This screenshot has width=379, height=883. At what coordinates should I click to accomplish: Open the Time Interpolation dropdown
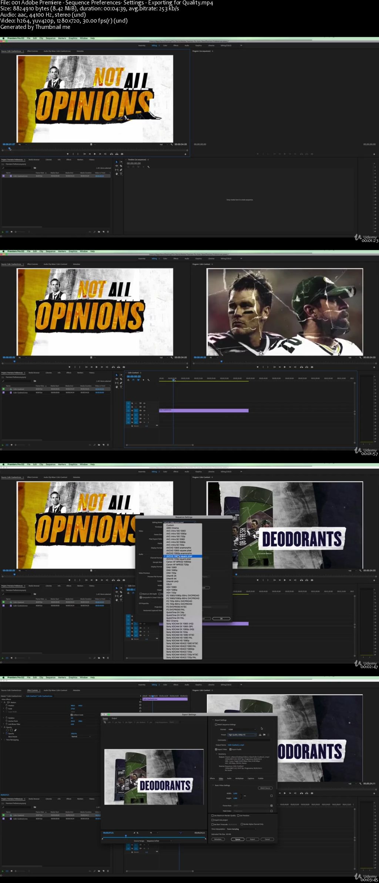point(241,829)
